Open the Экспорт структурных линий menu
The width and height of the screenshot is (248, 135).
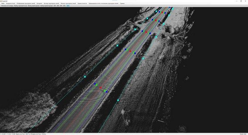(x=51, y=3)
